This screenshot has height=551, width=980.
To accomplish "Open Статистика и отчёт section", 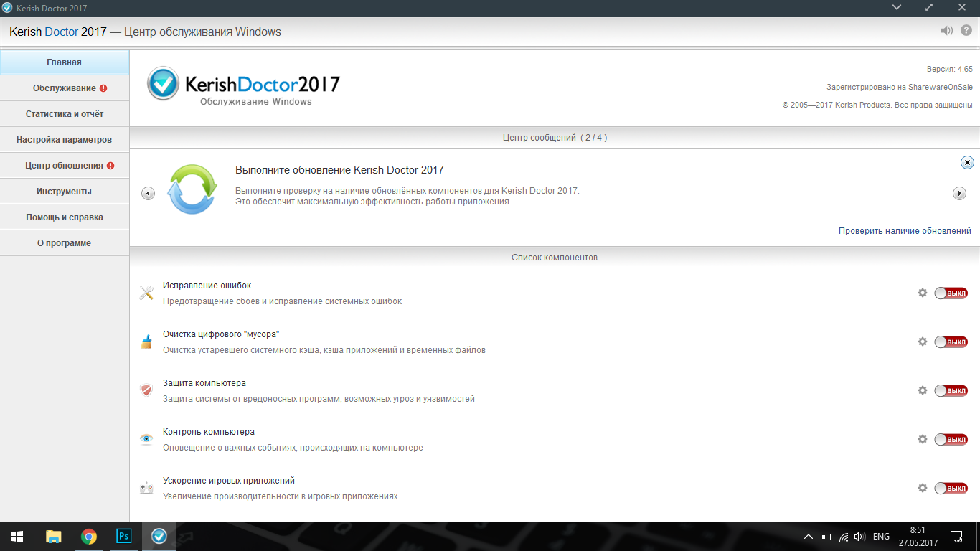I will coord(65,114).
